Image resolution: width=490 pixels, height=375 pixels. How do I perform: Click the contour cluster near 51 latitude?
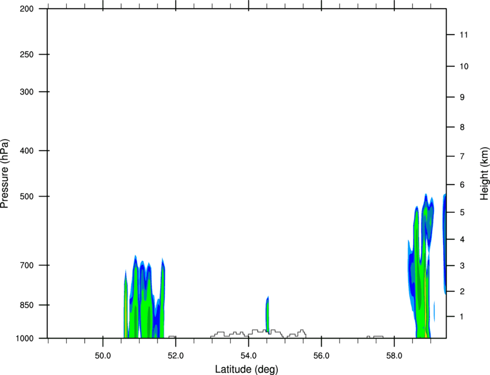coord(144,297)
